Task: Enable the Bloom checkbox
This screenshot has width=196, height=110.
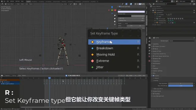Action: (154, 49)
